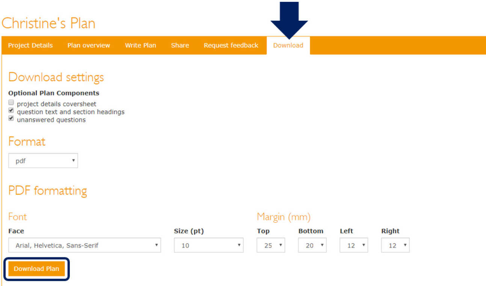Open the Bottom margin dropdown
The image size is (486, 286).
(x=312, y=245)
